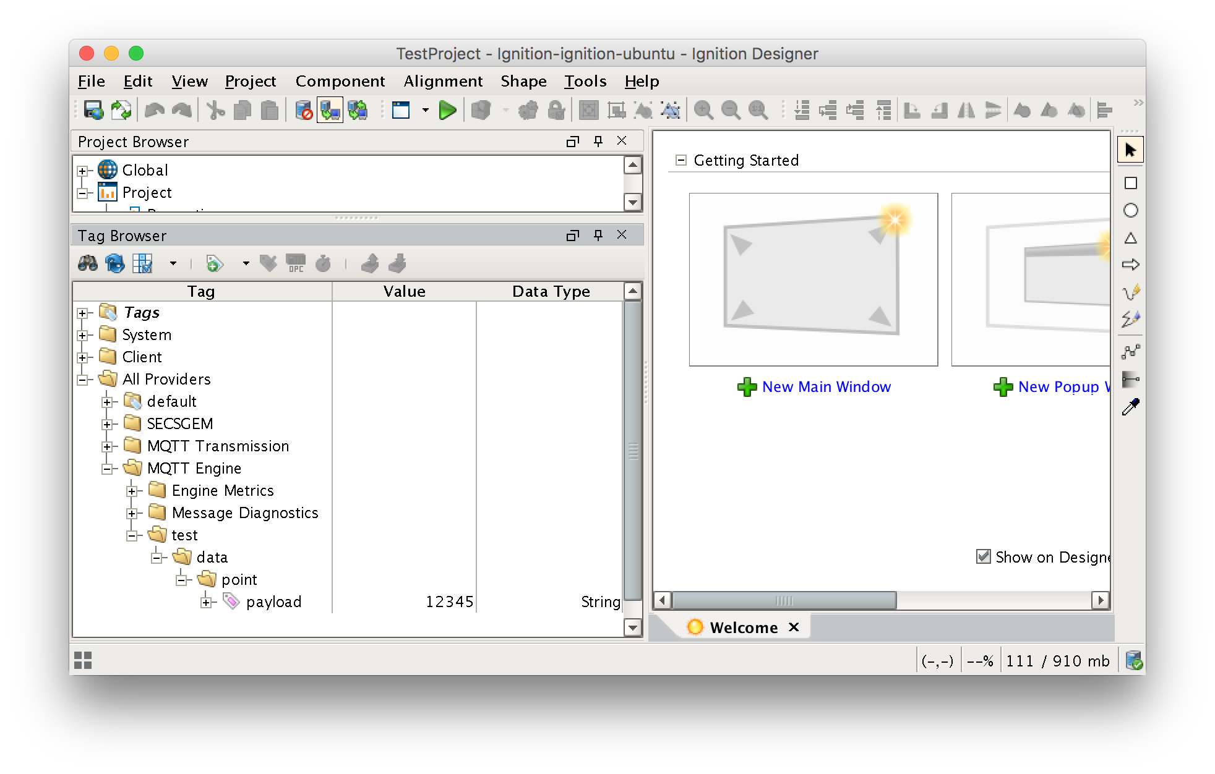
Task: Click the New Popup Window link
Action: 1064,387
